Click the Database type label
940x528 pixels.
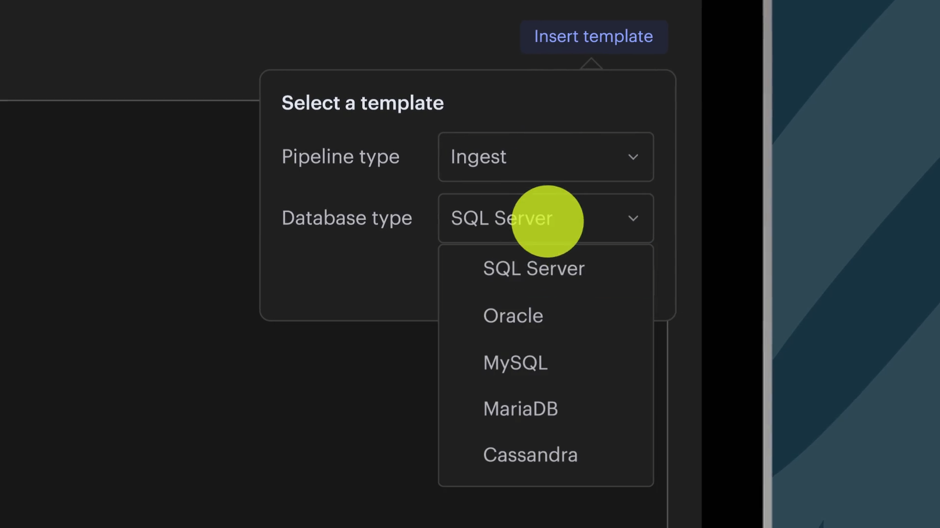point(347,218)
